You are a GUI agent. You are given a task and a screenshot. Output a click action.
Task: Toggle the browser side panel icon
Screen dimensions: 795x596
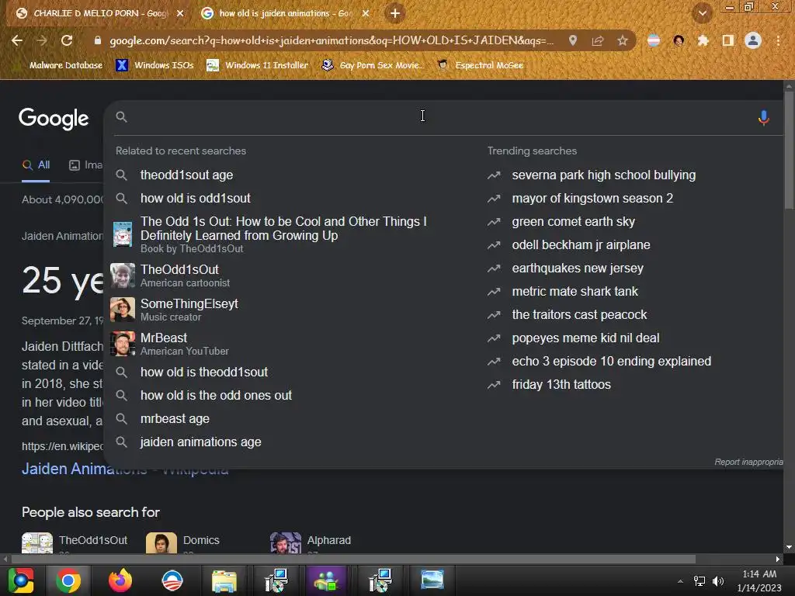(x=728, y=40)
